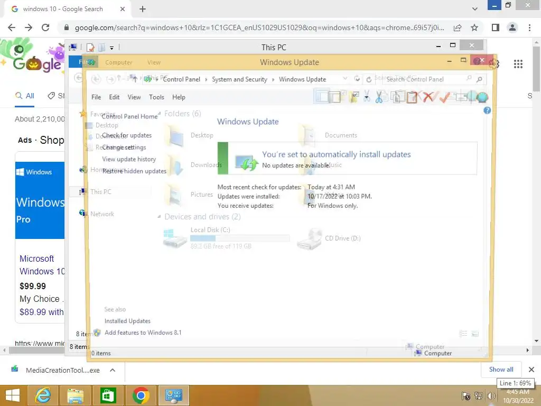
Task: Open the Installed Updates link
Action: 127,321
